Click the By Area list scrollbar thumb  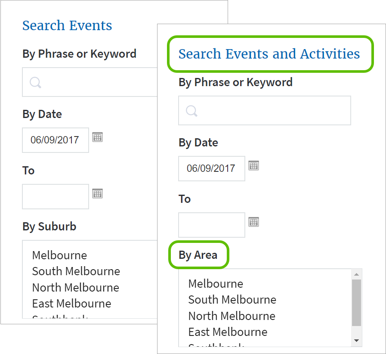(x=356, y=302)
